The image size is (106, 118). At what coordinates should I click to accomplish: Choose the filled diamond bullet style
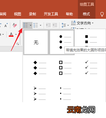point(40,68)
